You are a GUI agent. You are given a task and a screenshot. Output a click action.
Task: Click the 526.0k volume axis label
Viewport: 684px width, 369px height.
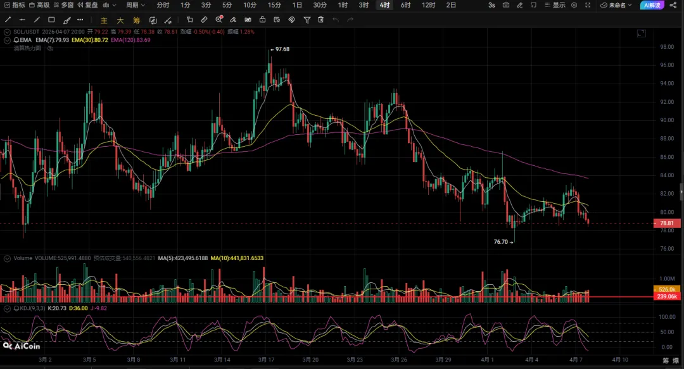(666, 290)
